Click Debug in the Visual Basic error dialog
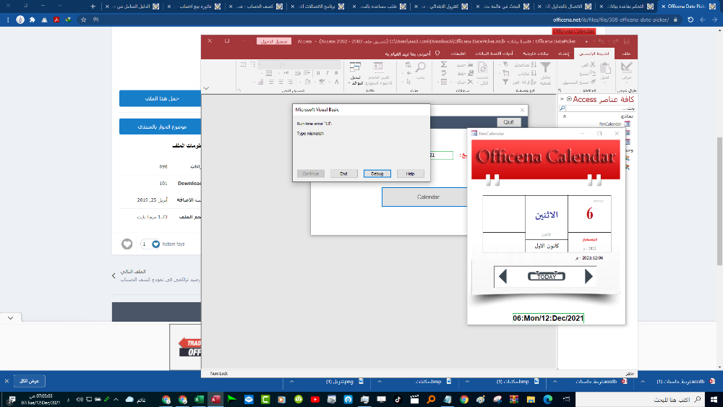 pos(377,173)
